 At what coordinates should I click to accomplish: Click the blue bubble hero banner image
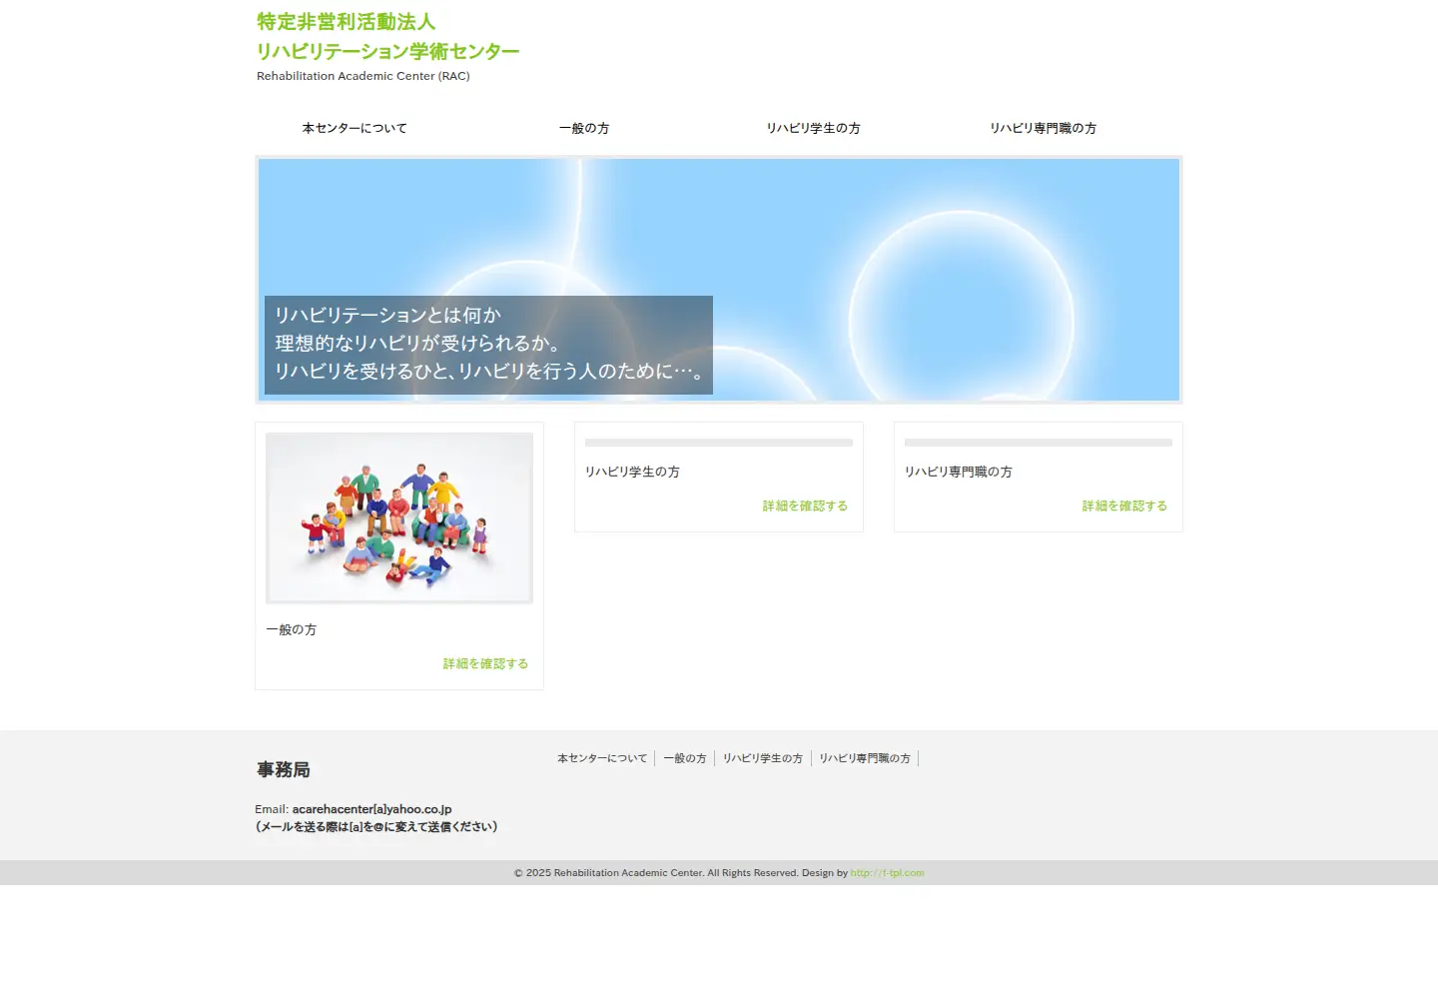click(719, 280)
